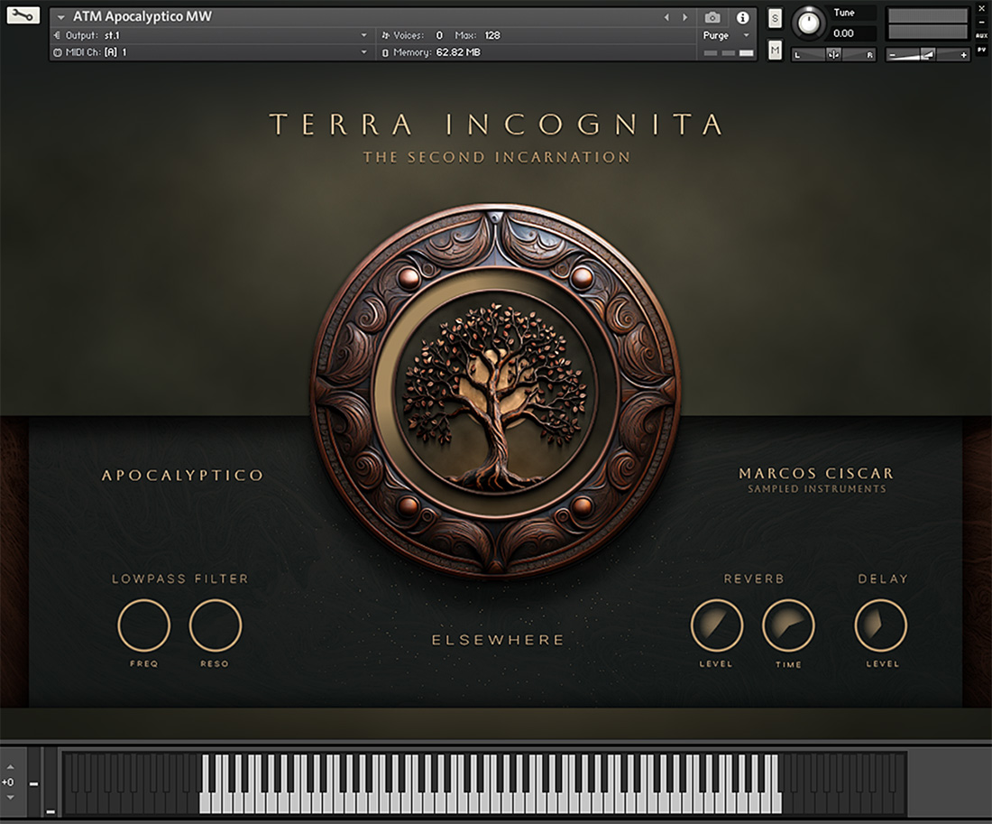
Task: Mute the instrument with M button
Action: click(x=775, y=50)
